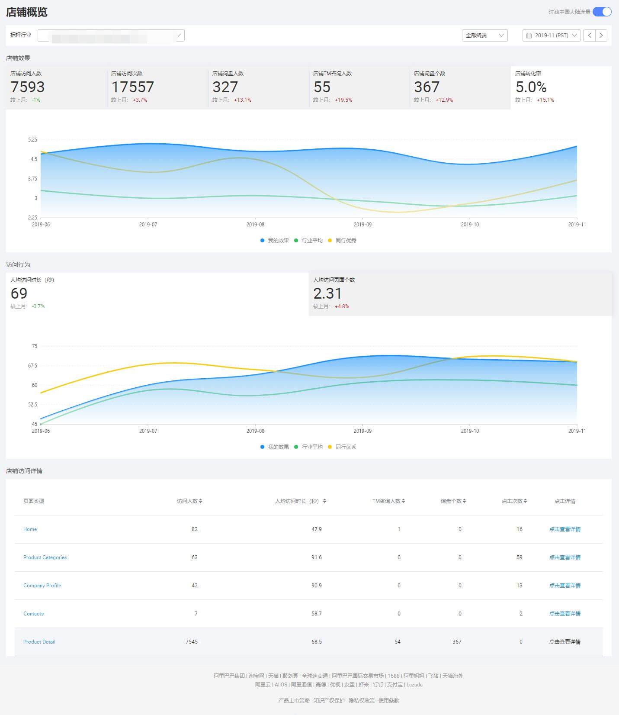
Task: Open the 2019-11 (PST) date picker
Action: [551, 35]
